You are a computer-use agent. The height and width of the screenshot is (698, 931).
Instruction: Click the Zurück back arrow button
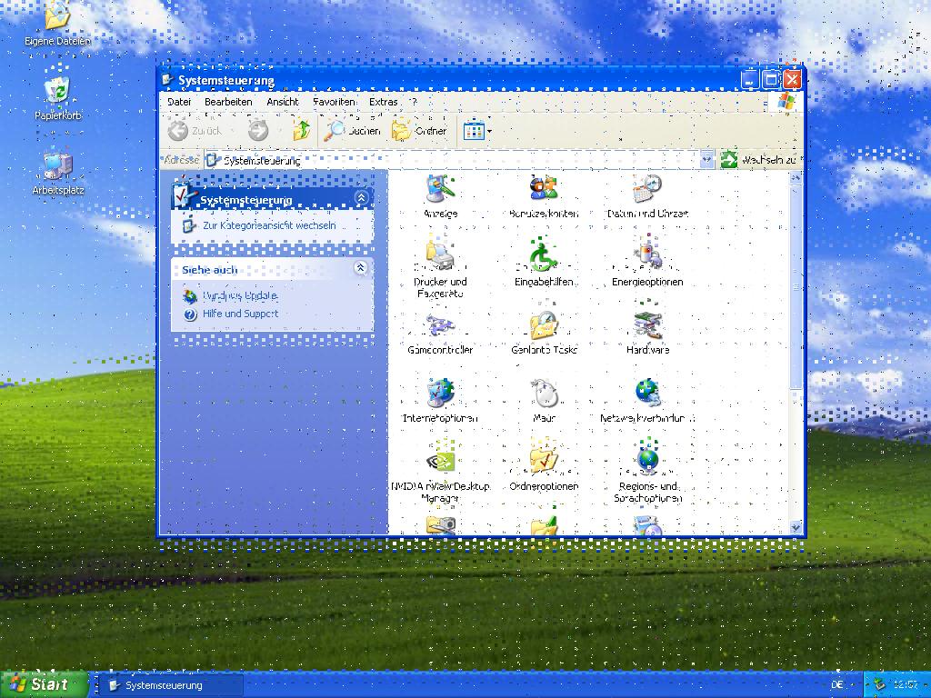click(195, 131)
